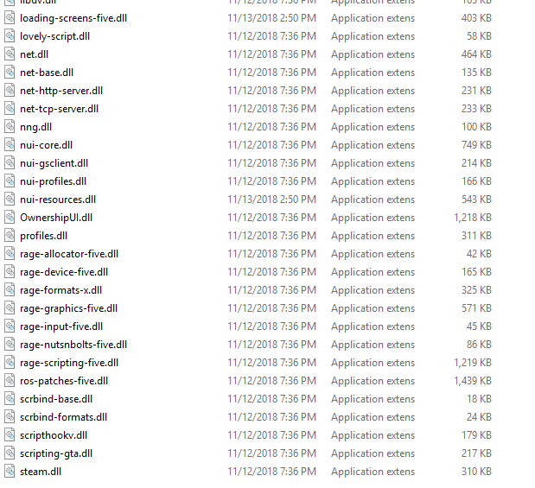Click the 1,219 KB size value
The width and height of the screenshot is (535, 488).
[x=473, y=363]
